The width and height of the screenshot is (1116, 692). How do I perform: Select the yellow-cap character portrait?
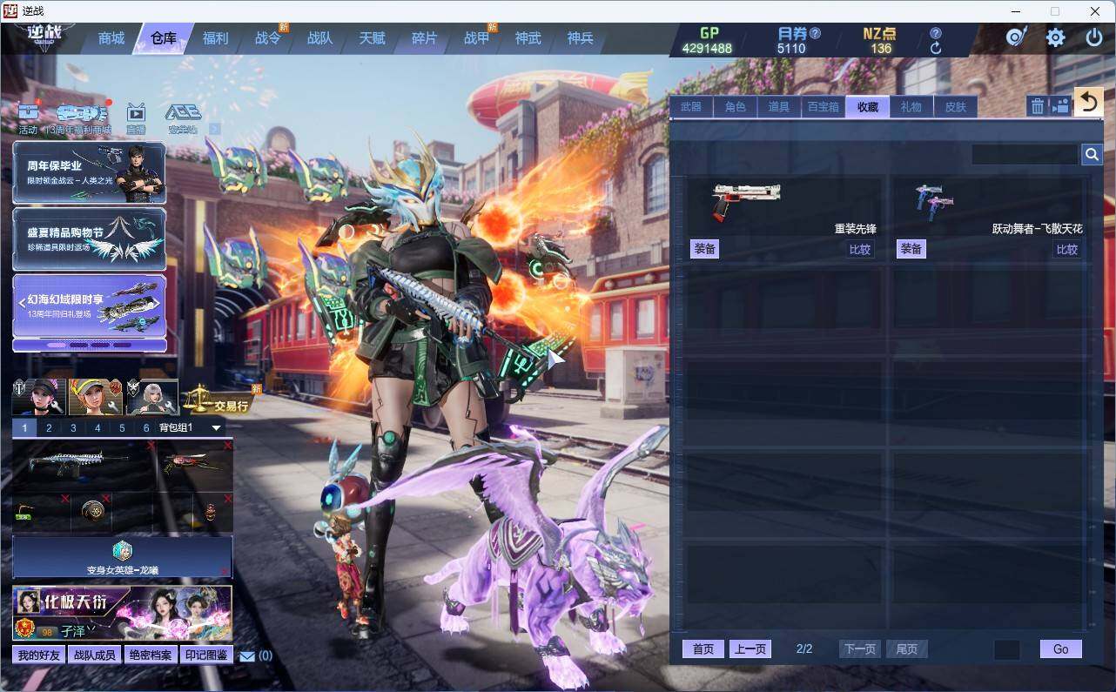point(96,397)
